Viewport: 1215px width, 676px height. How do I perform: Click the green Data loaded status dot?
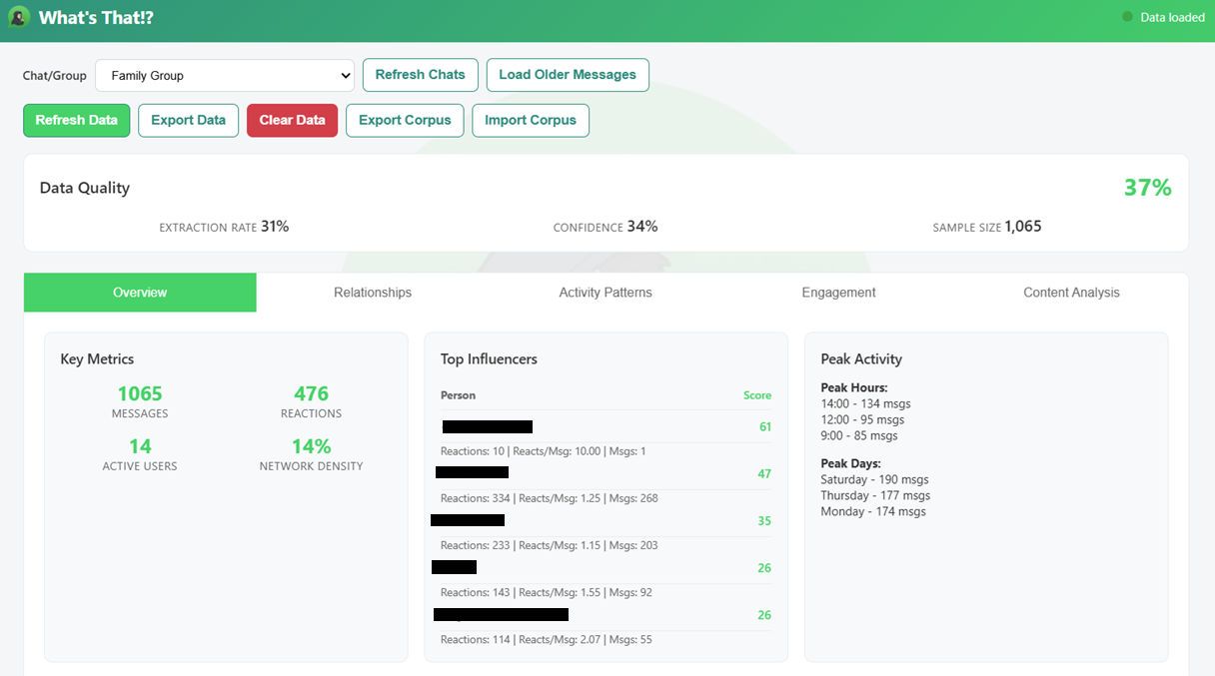click(1128, 17)
